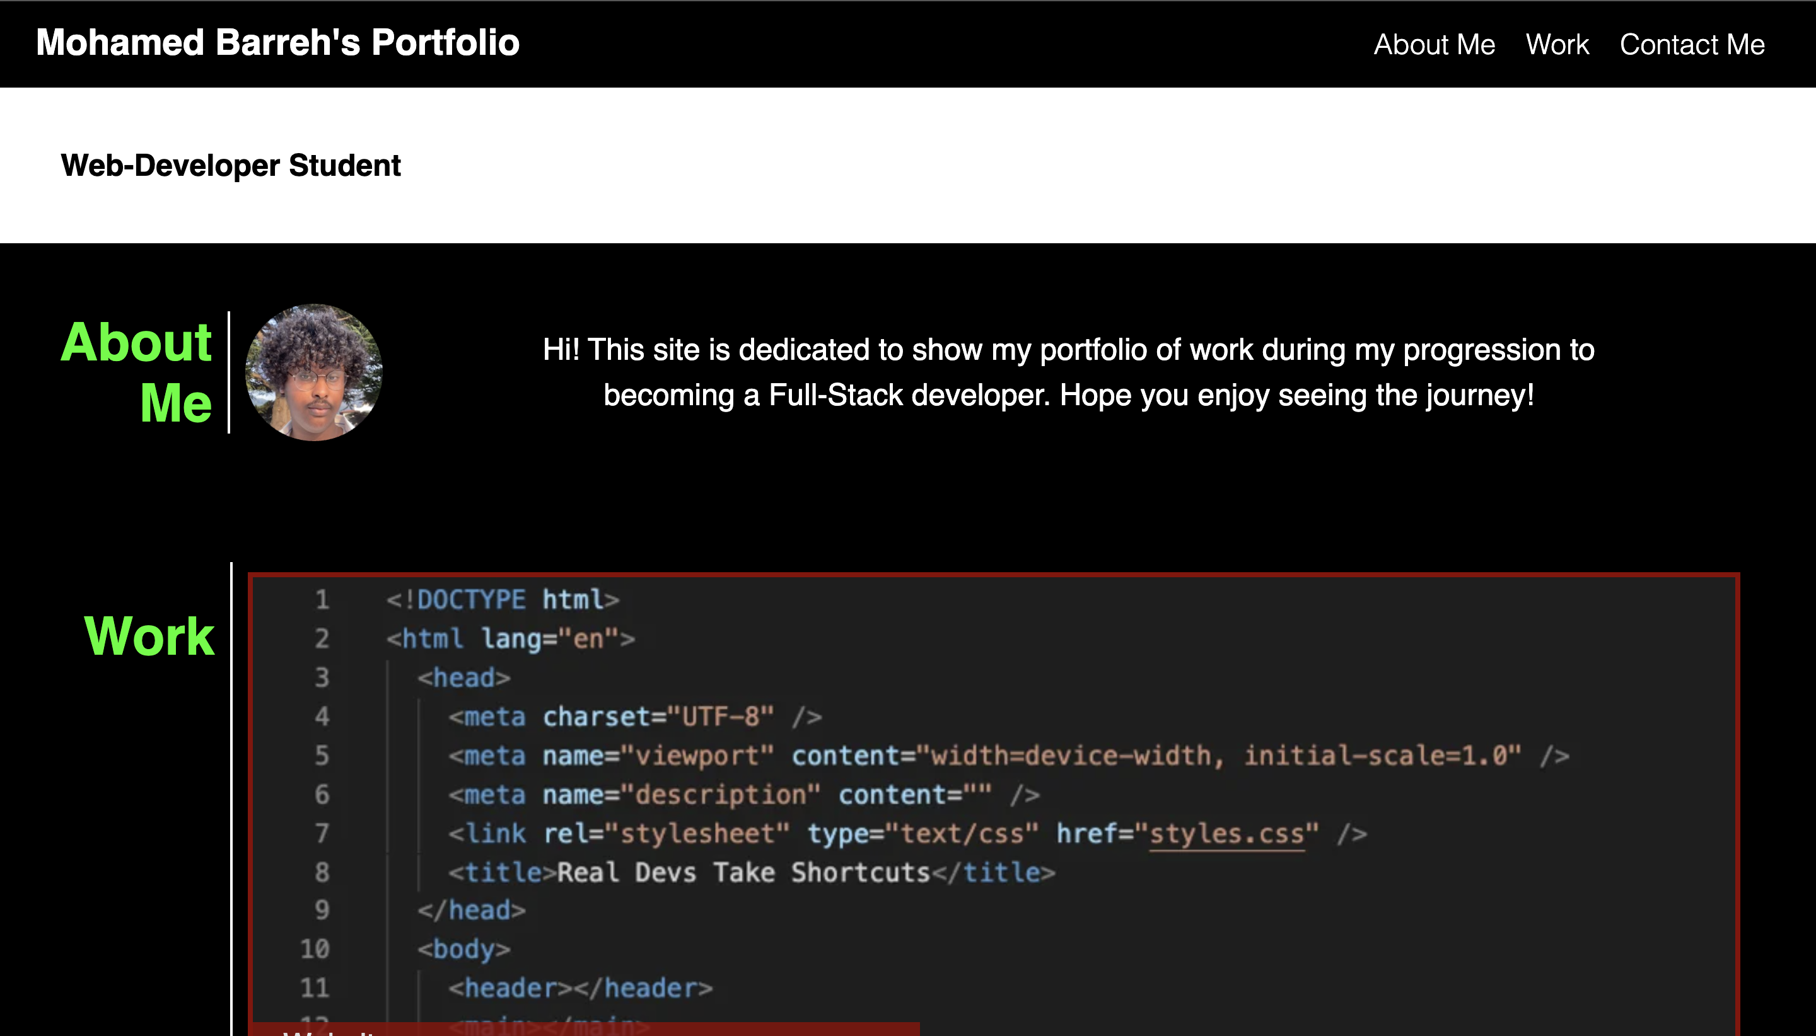The image size is (1816, 1036).
Task: Click line number 1 in the code gutter
Action: click(x=322, y=599)
